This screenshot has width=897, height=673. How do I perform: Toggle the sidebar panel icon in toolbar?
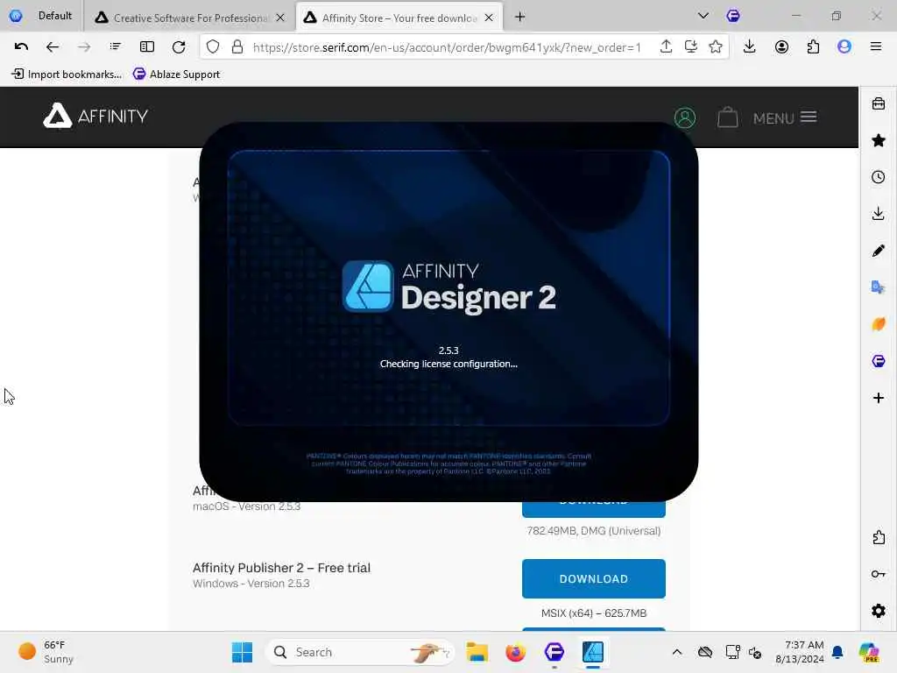coord(147,47)
